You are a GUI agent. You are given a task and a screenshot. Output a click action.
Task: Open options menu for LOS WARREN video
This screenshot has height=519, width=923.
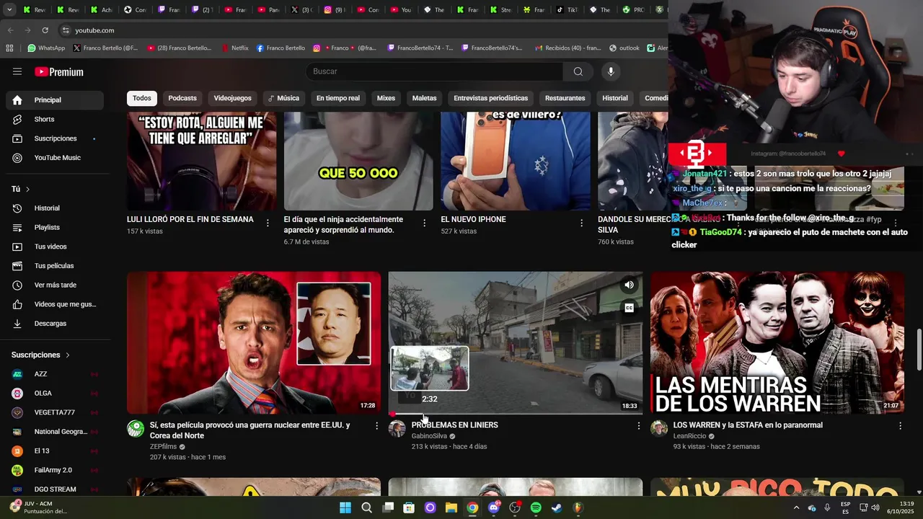(900, 426)
